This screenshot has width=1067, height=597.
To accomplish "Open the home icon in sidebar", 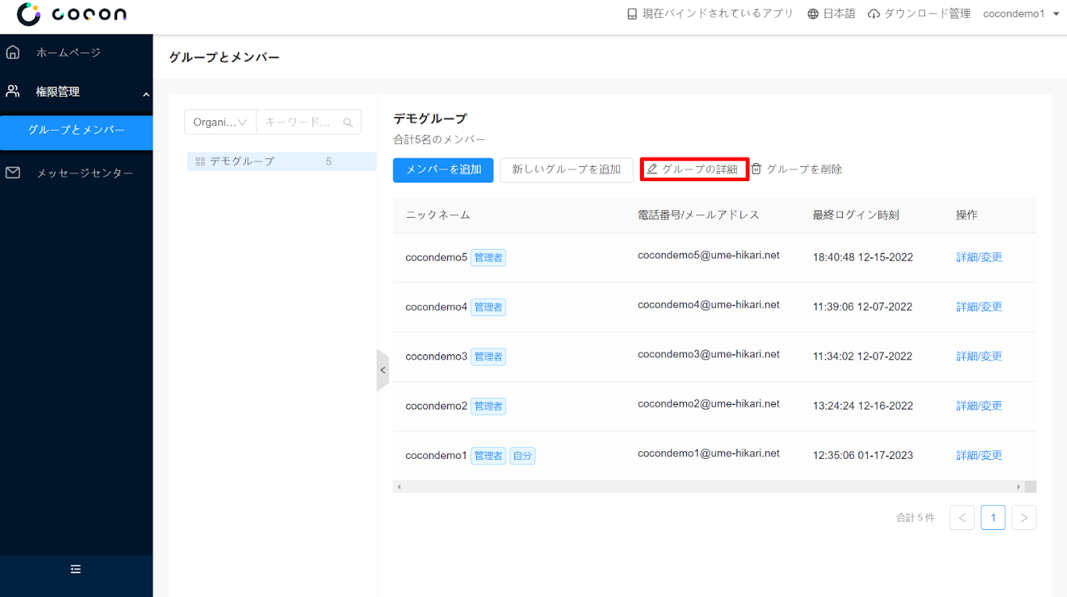I will 12,52.
